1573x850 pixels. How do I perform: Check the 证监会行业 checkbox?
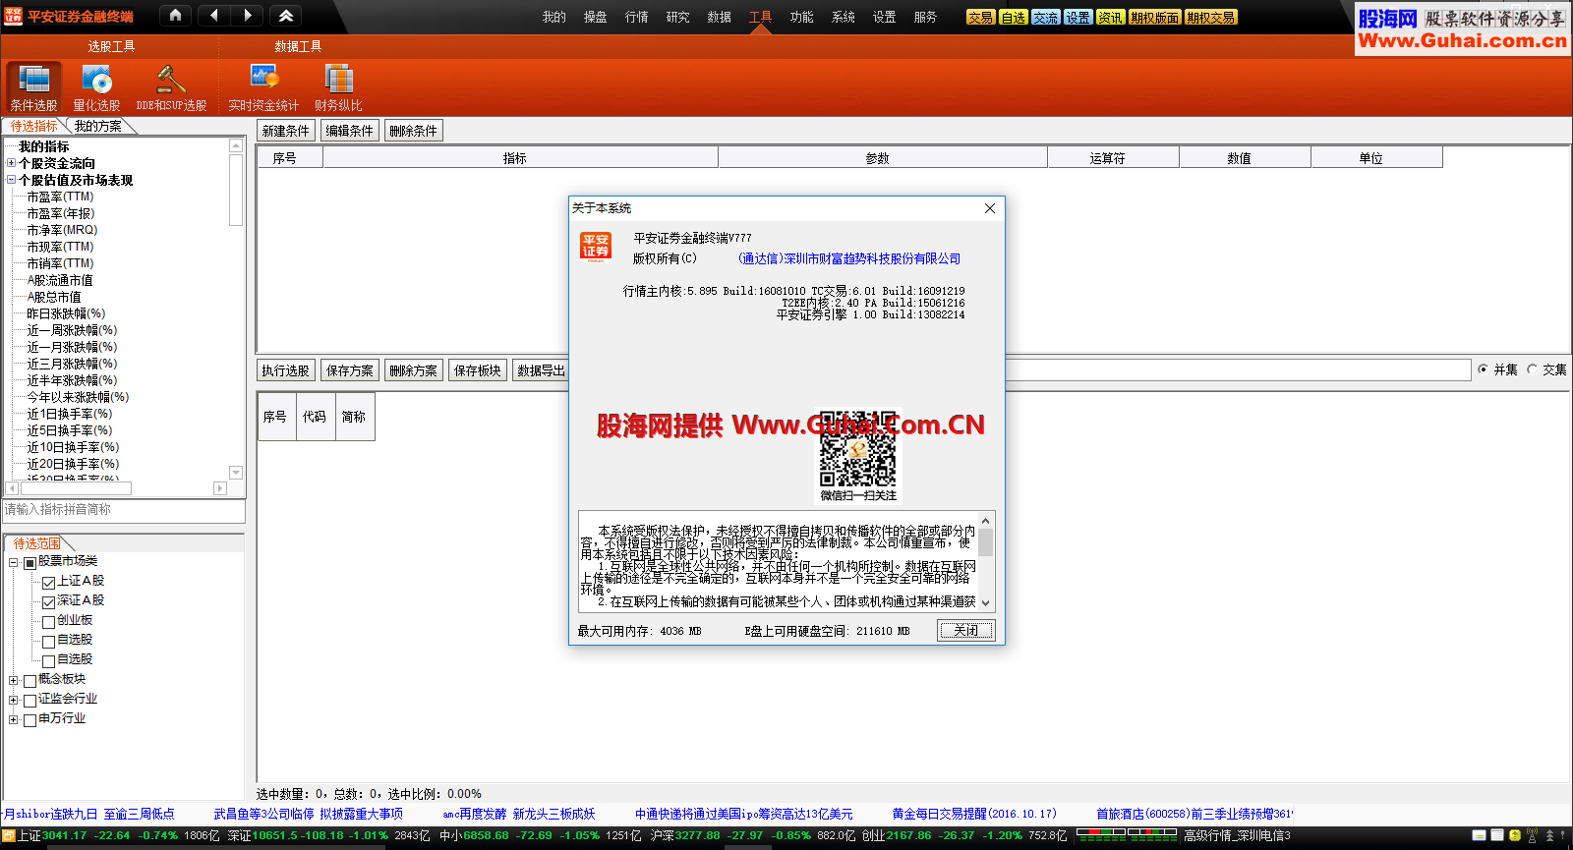coord(29,701)
